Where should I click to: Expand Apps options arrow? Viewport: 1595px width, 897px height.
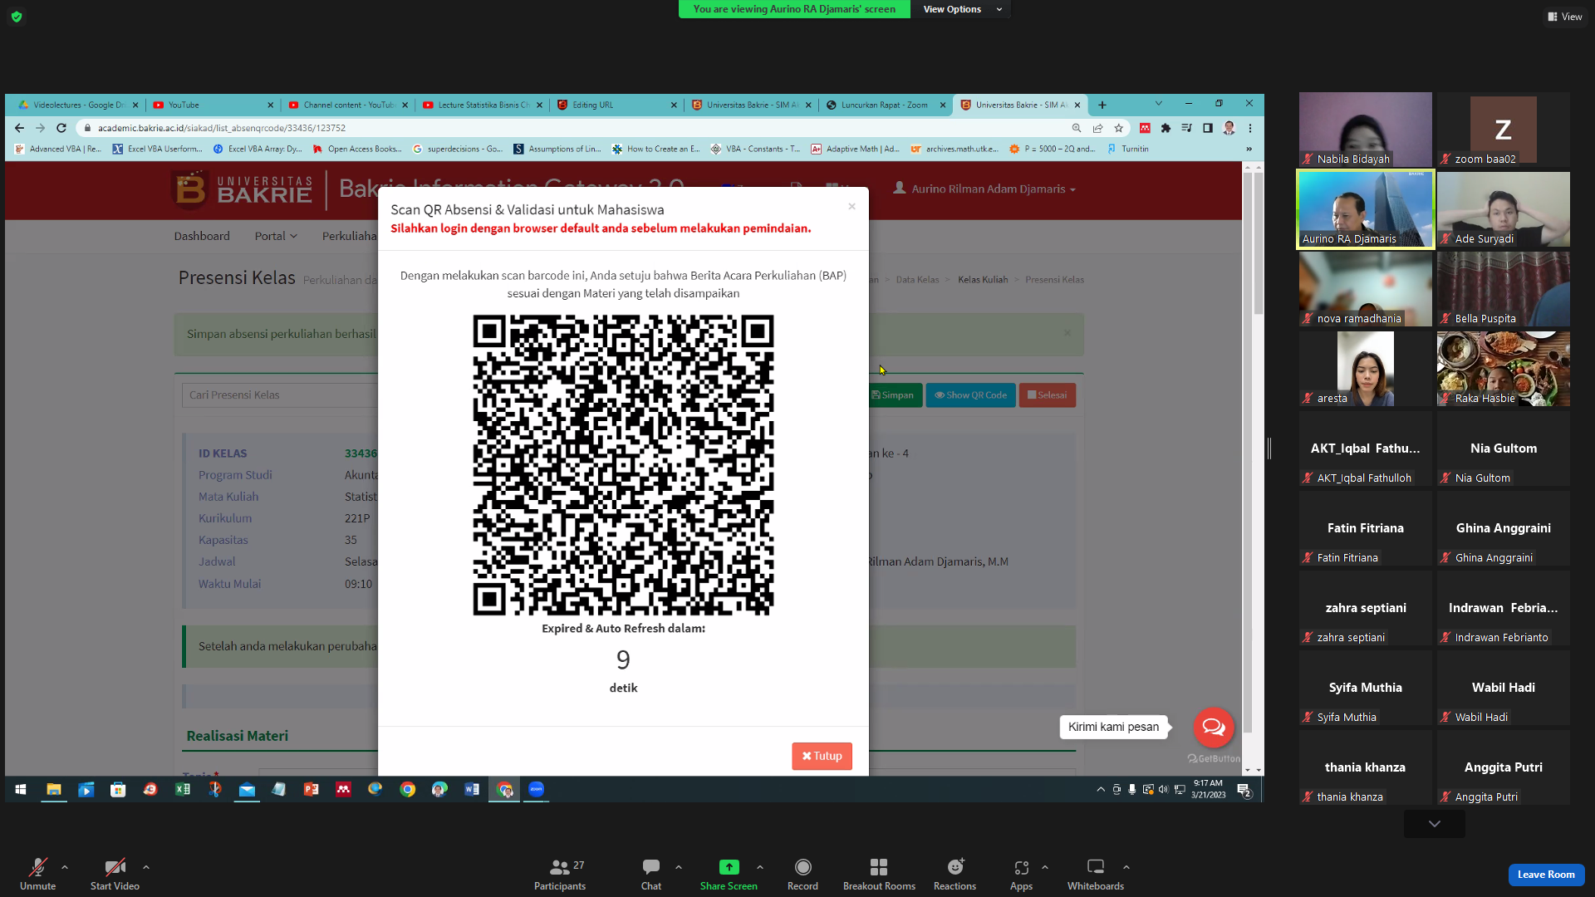pyautogui.click(x=1045, y=867)
